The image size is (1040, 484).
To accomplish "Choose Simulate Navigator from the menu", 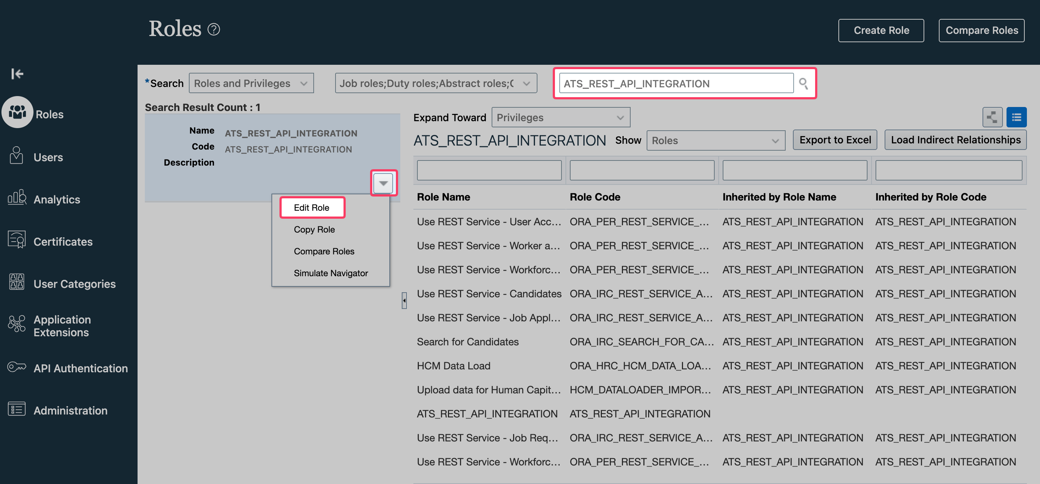I will pos(331,273).
